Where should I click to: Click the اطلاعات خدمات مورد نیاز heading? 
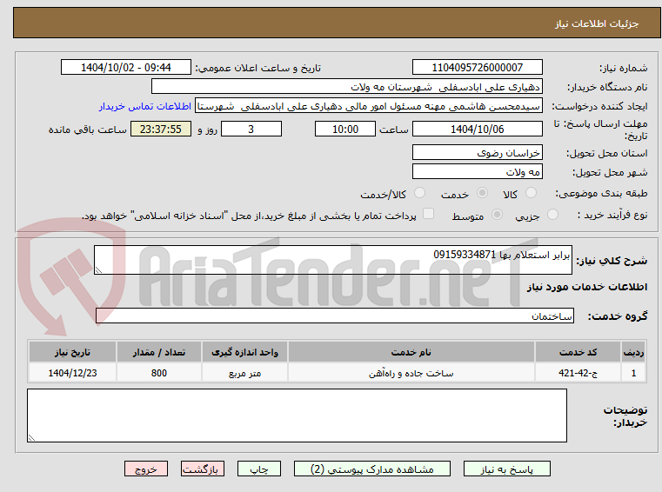587,287
